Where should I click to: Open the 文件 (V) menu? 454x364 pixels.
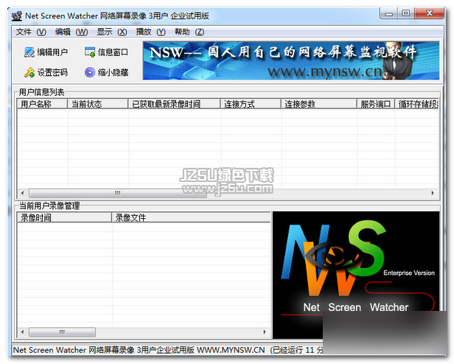pyautogui.click(x=31, y=32)
